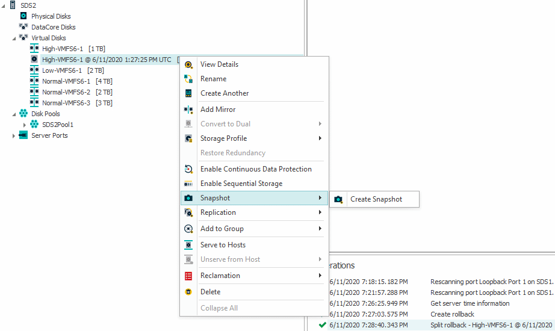555x331 pixels.
Task: Select High-VMFS6-1 [1 TB] virtual disk
Action: point(73,49)
